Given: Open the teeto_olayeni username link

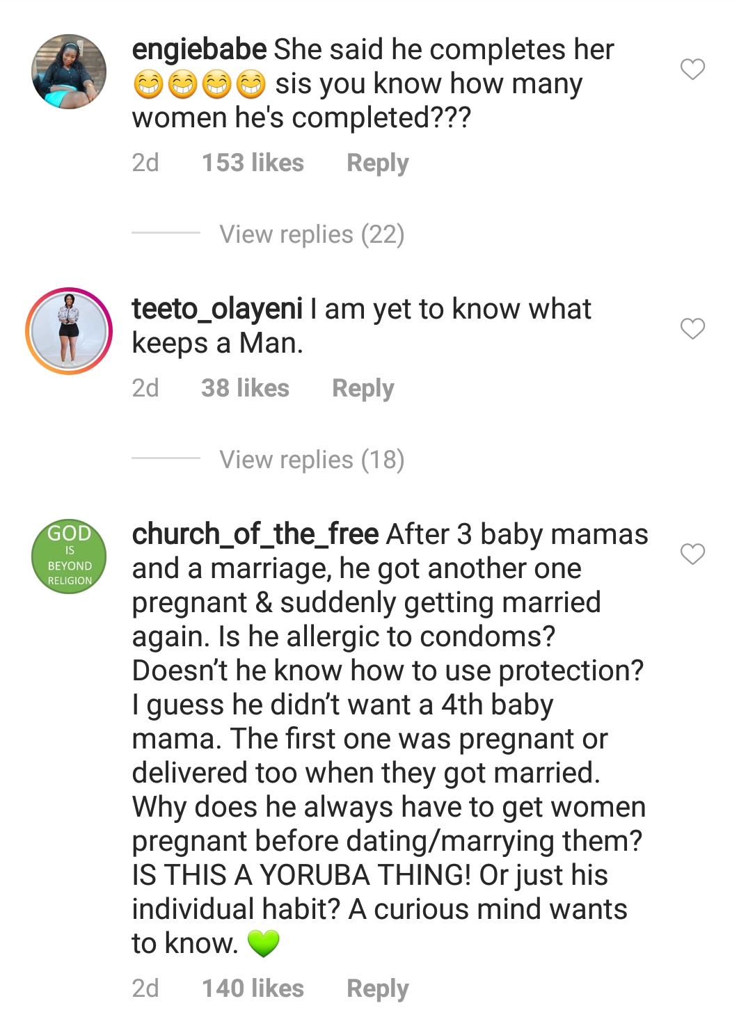Looking at the screenshot, I should (x=217, y=309).
